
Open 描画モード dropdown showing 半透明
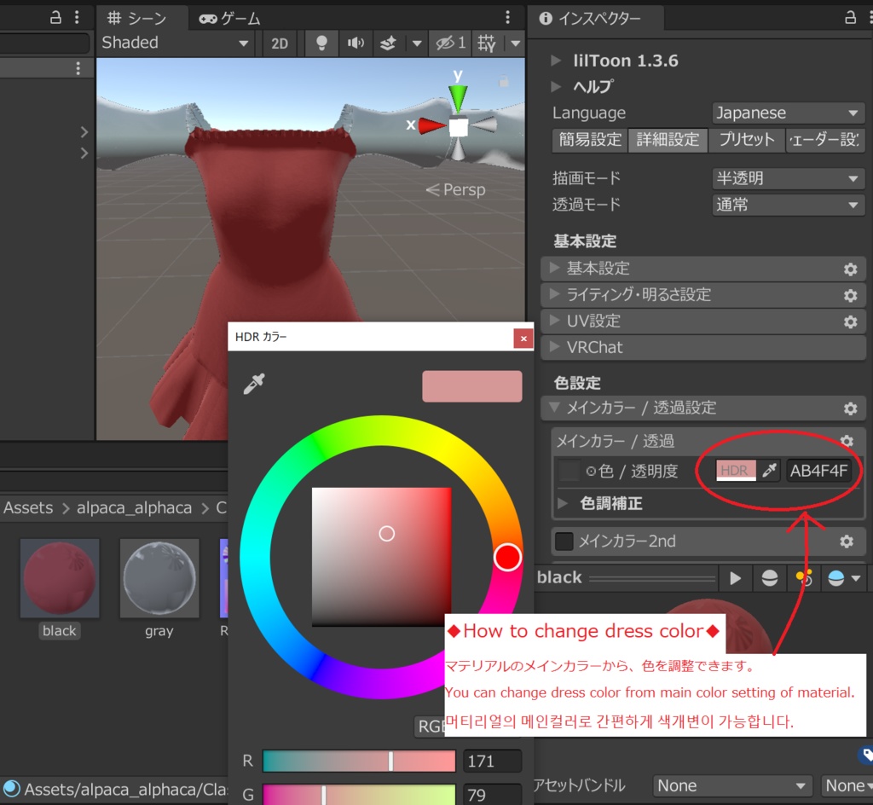click(788, 178)
